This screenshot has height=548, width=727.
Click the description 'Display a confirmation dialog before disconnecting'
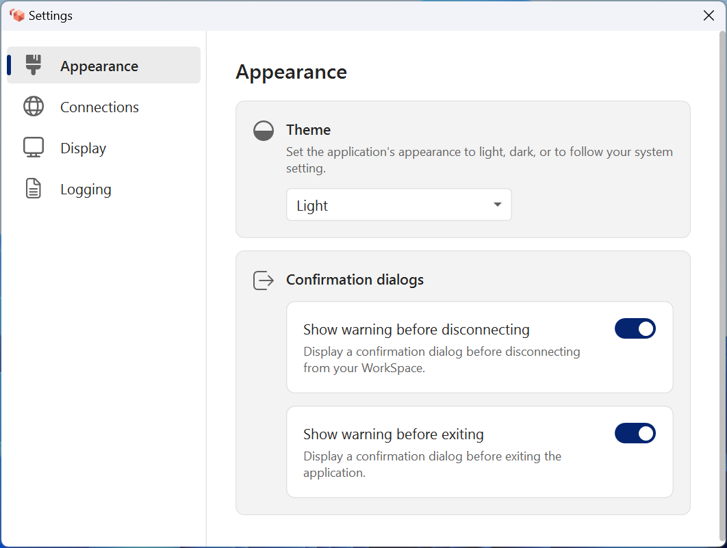point(442,359)
